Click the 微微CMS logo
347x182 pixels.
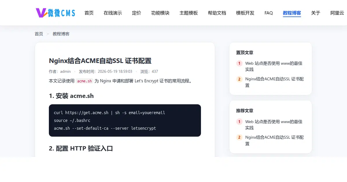coord(55,13)
